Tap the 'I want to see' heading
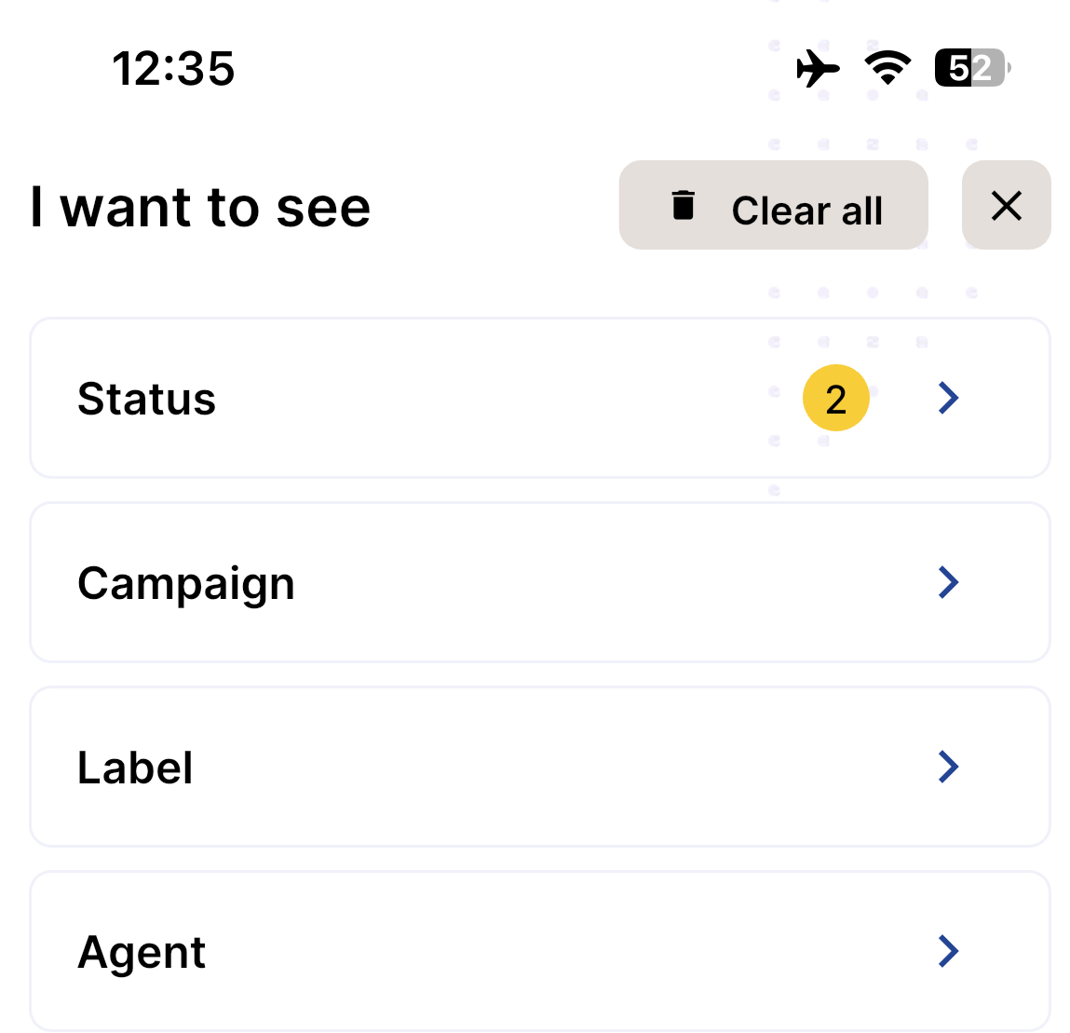The image size is (1070, 1033). click(200, 207)
